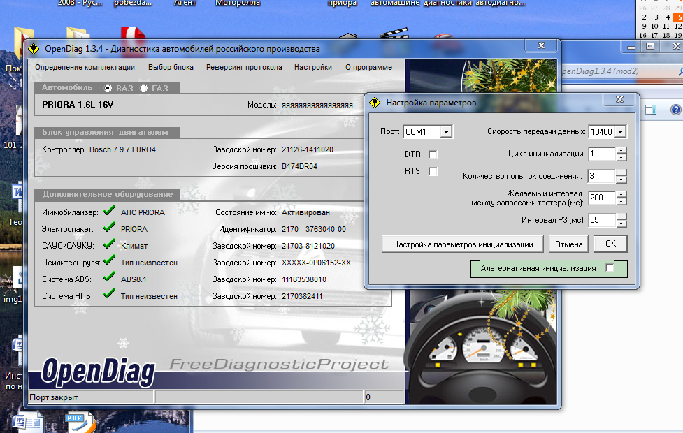Click the Отмена button
The height and width of the screenshot is (433, 683).
568,244
